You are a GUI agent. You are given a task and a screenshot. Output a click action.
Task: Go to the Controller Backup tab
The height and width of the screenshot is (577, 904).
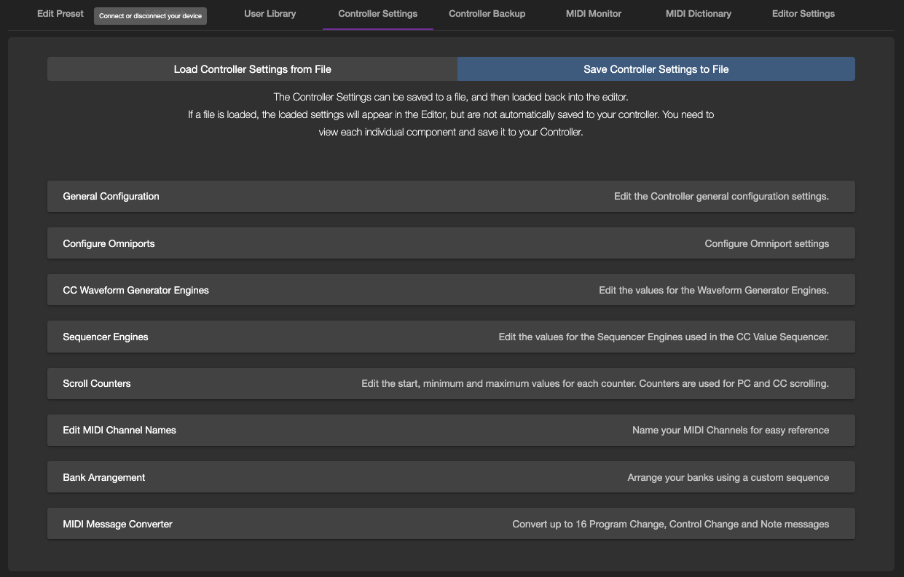[487, 14]
